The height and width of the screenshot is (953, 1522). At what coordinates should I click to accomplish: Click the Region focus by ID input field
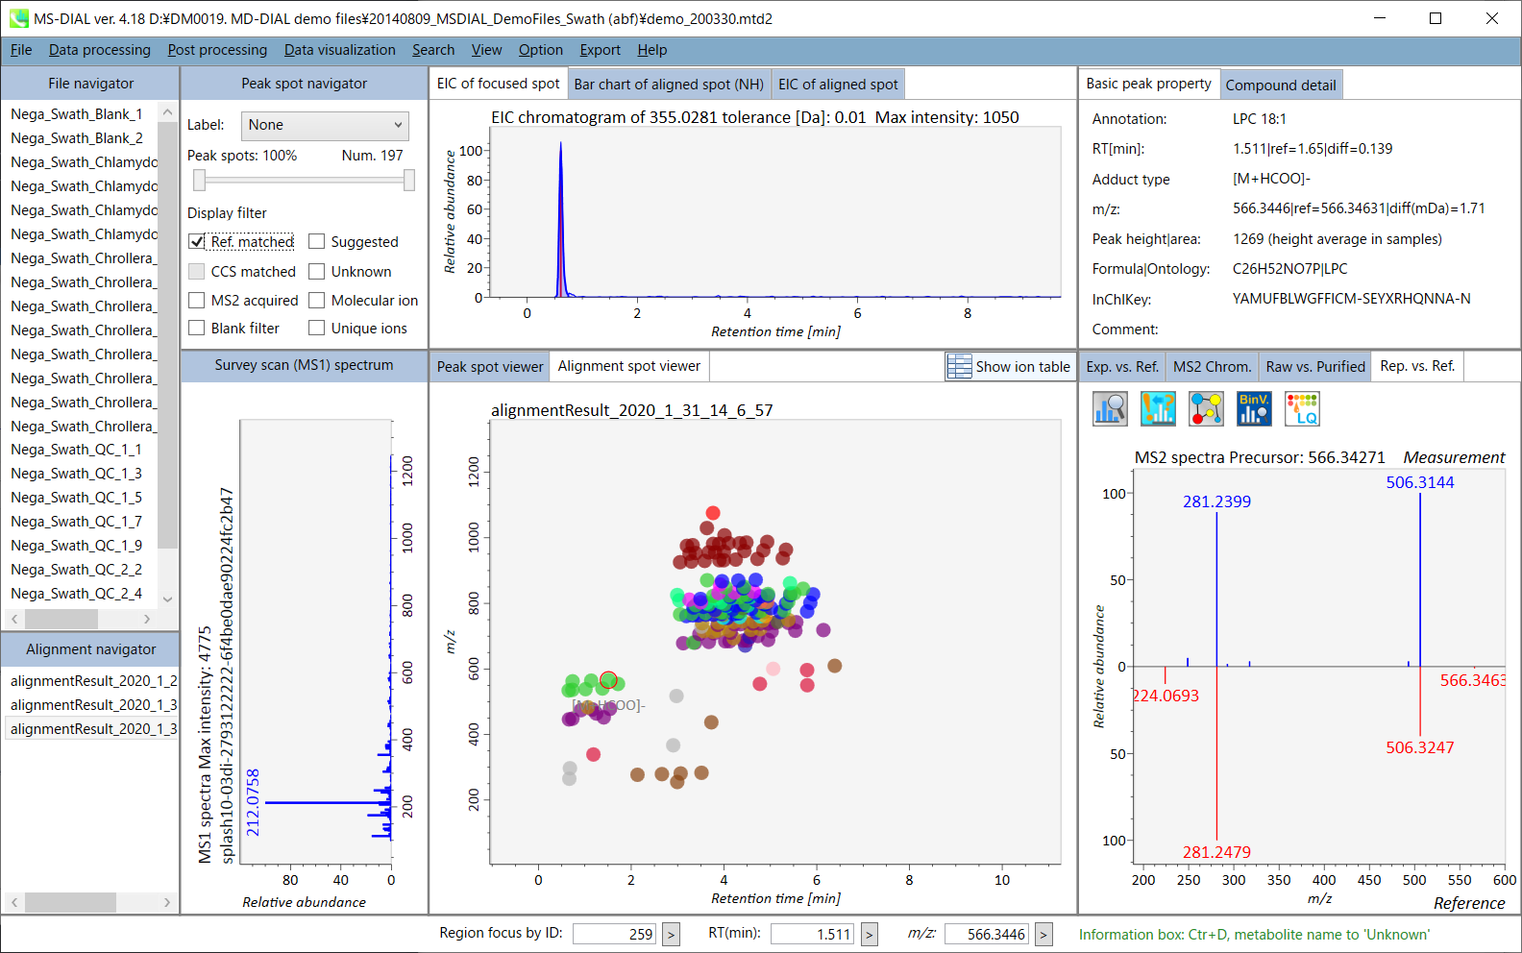(x=614, y=934)
